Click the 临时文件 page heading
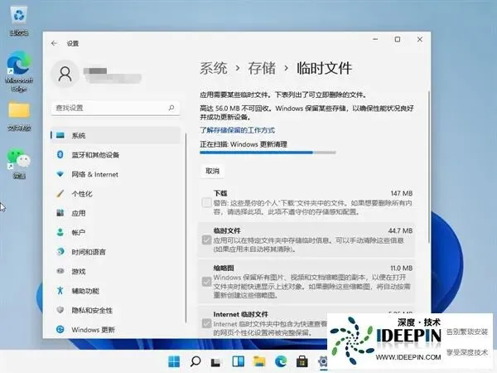Viewport: 497px width, 373px height. click(x=324, y=68)
